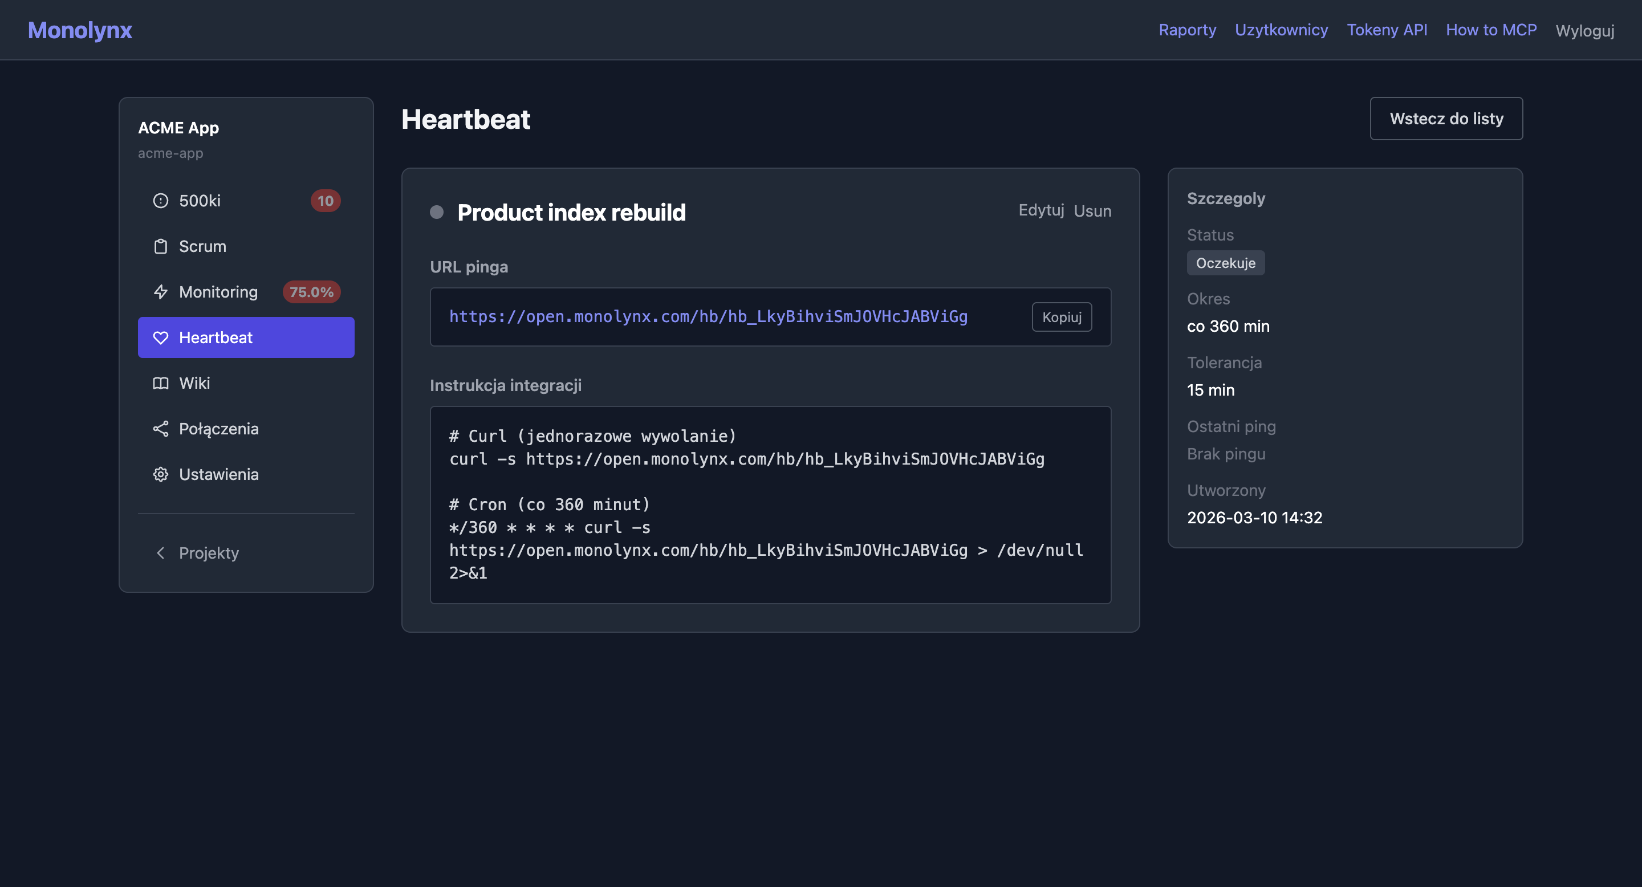Collapse back via the Projekty chevron
Screen dimensions: 1642x887
[x=161, y=553]
